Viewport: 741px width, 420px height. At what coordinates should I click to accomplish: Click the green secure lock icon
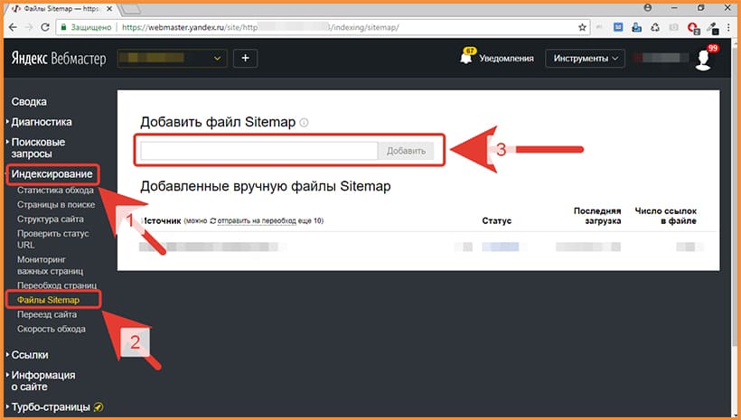63,27
